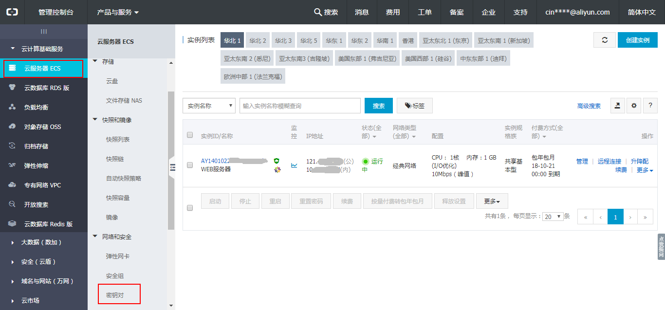Click the load balancer icon
Image resolution: width=665 pixels, height=310 pixels.
(x=12, y=107)
